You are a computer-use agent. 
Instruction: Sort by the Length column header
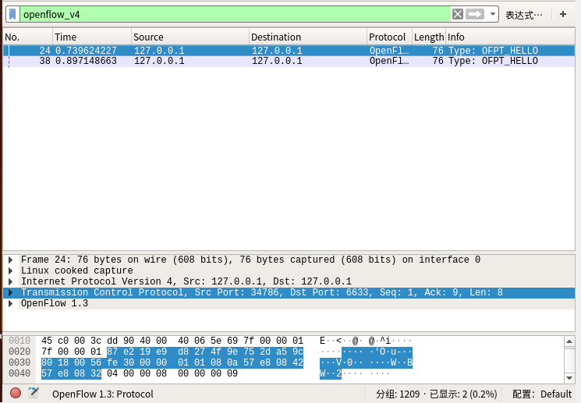coord(429,37)
